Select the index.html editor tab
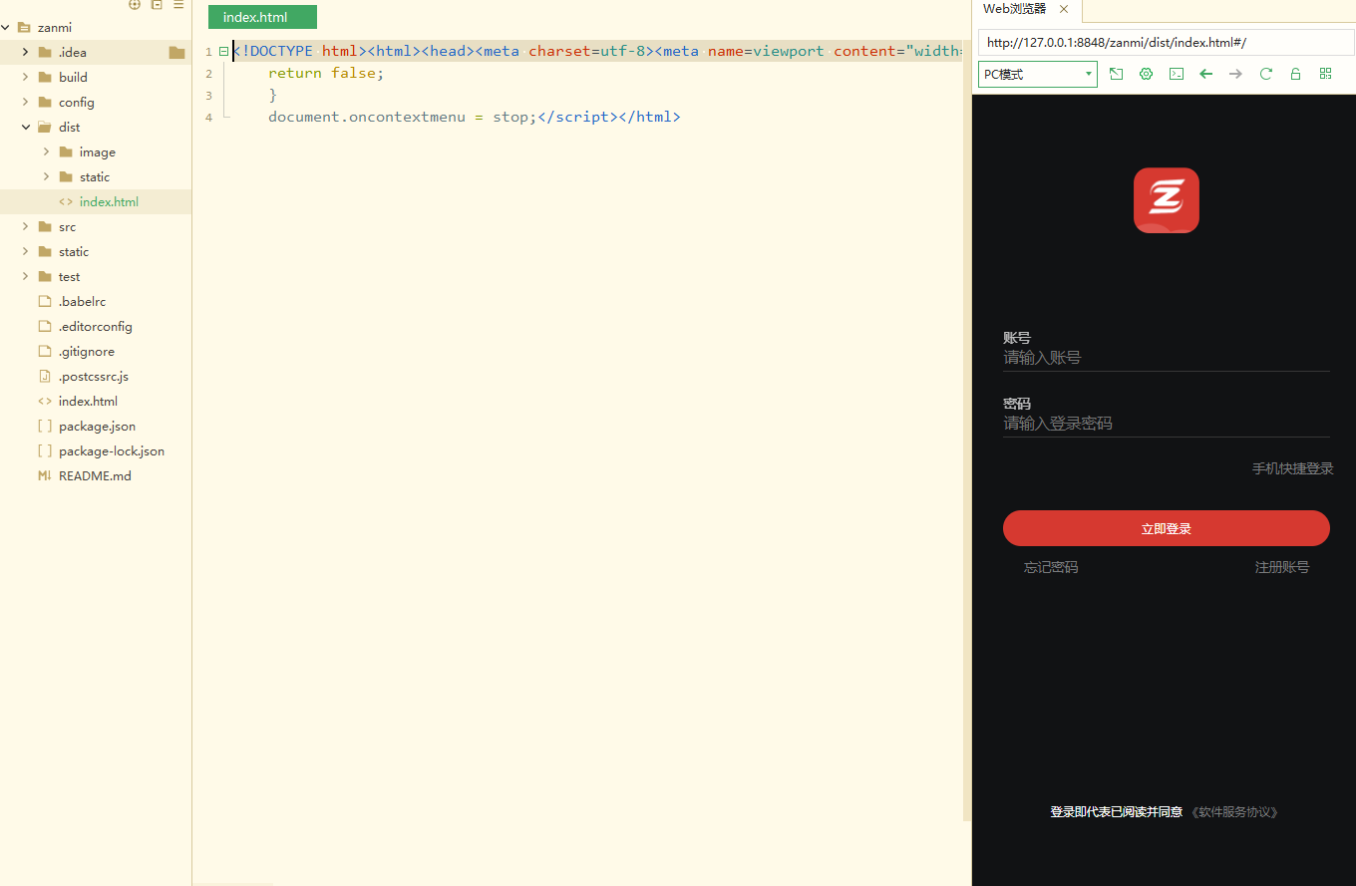Viewport: 1356px width, 886px height. pyautogui.click(x=261, y=17)
